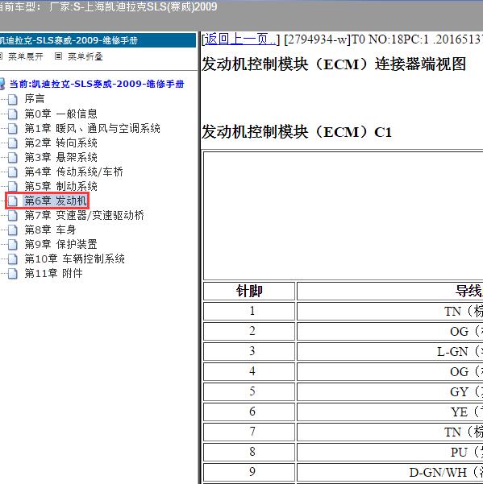Click pin number 5 cell
The width and height of the screenshot is (483, 484).
[249, 391]
